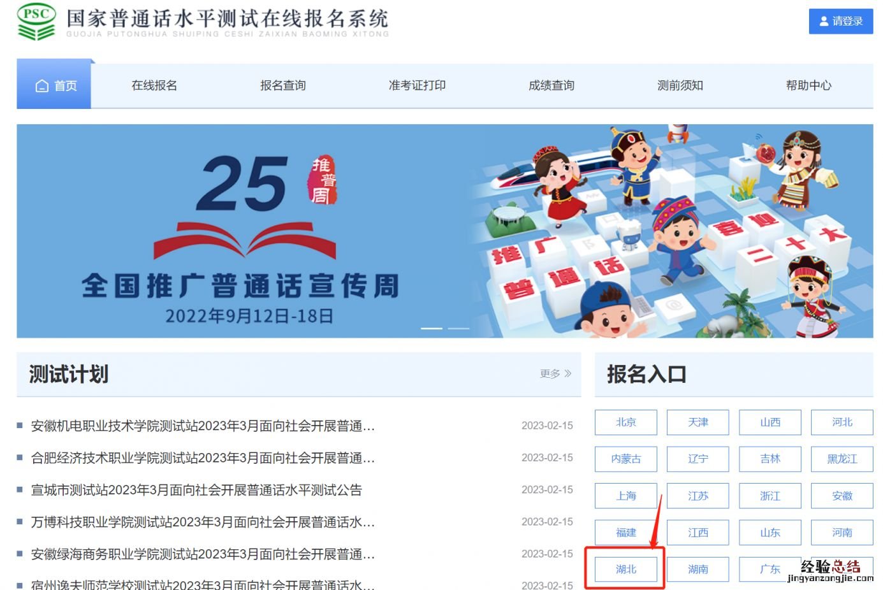883x590 pixels.
Task: Select 江苏 registration entry
Action: coord(698,496)
